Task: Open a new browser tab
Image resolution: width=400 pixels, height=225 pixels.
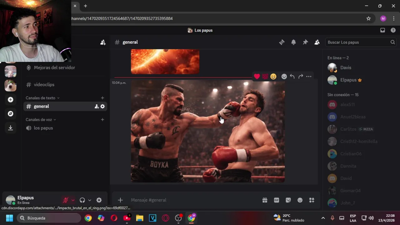Action: click(85, 6)
